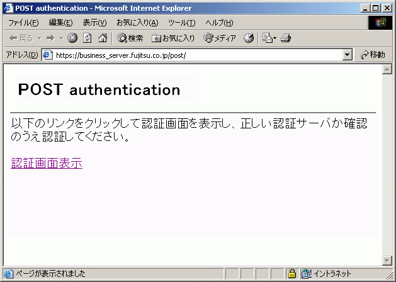Click the POST authentication heading
This screenshot has width=396, height=282.
pyautogui.click(x=99, y=89)
